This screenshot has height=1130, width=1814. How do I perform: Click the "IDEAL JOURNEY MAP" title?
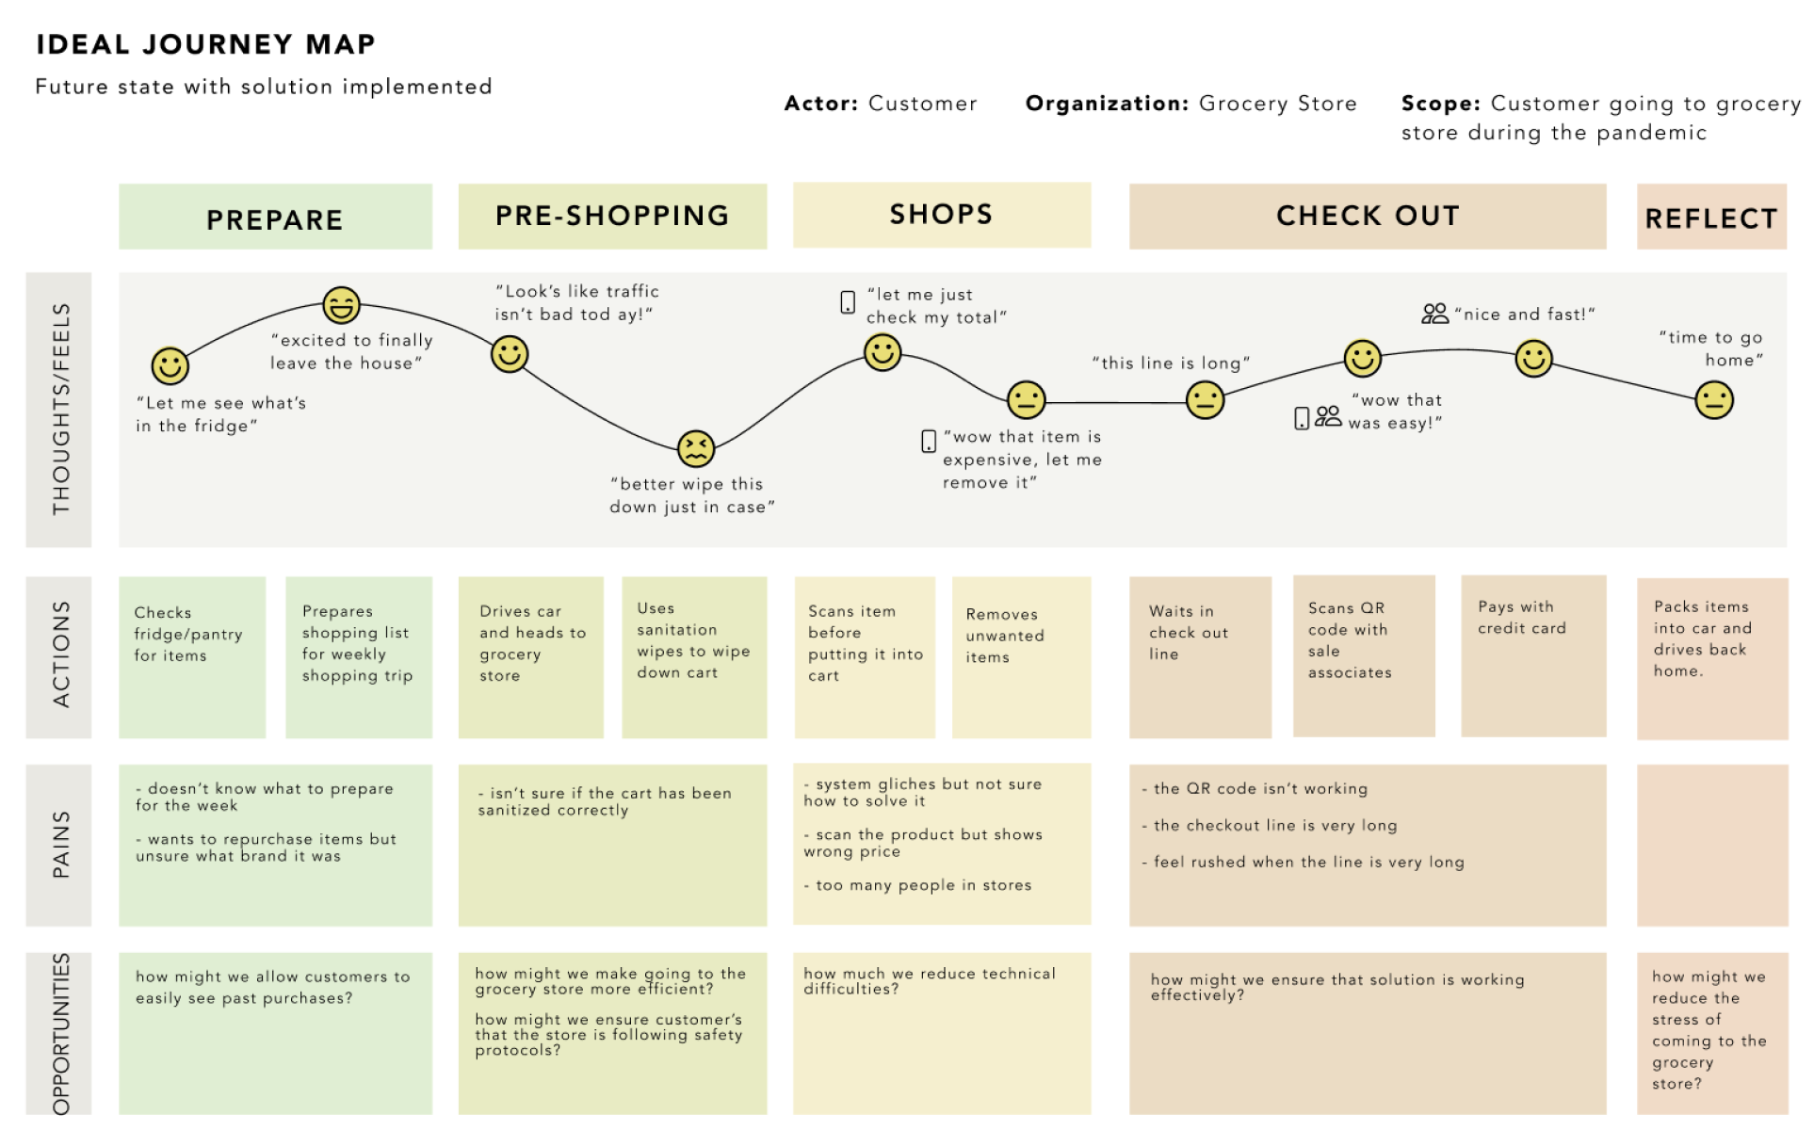coord(205,44)
